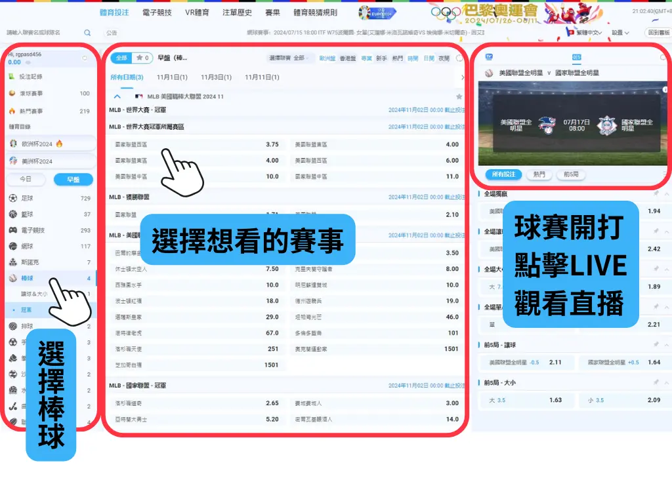Select the 所有日期(3) tab
The width and height of the screenshot is (672, 480).
pos(127,77)
